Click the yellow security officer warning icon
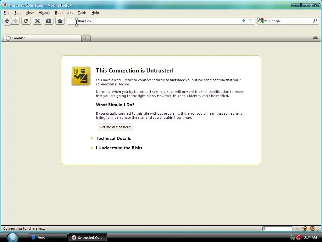Image resolution: width=322 pixels, height=242 pixels. click(81, 76)
